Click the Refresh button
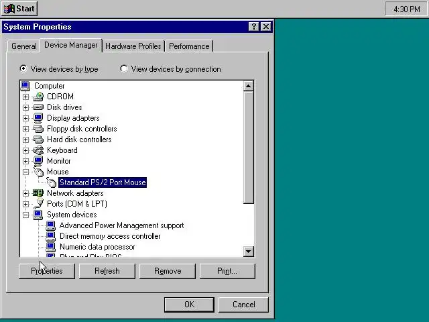Image resolution: width=429 pixels, height=322 pixels. [x=107, y=271]
